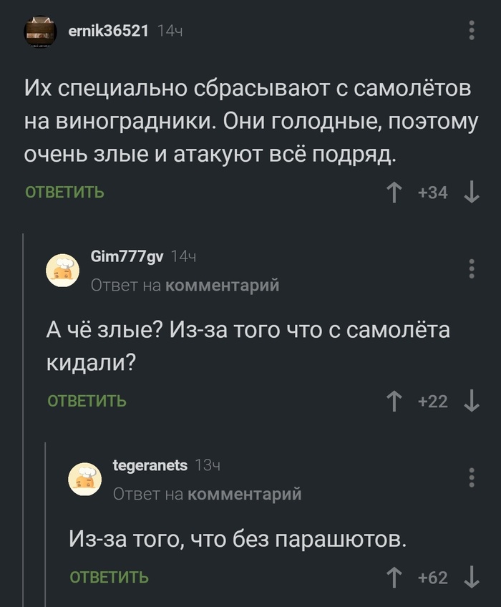Open the options menu on tegeranets' comment
This screenshot has width=501, height=607.
click(471, 476)
